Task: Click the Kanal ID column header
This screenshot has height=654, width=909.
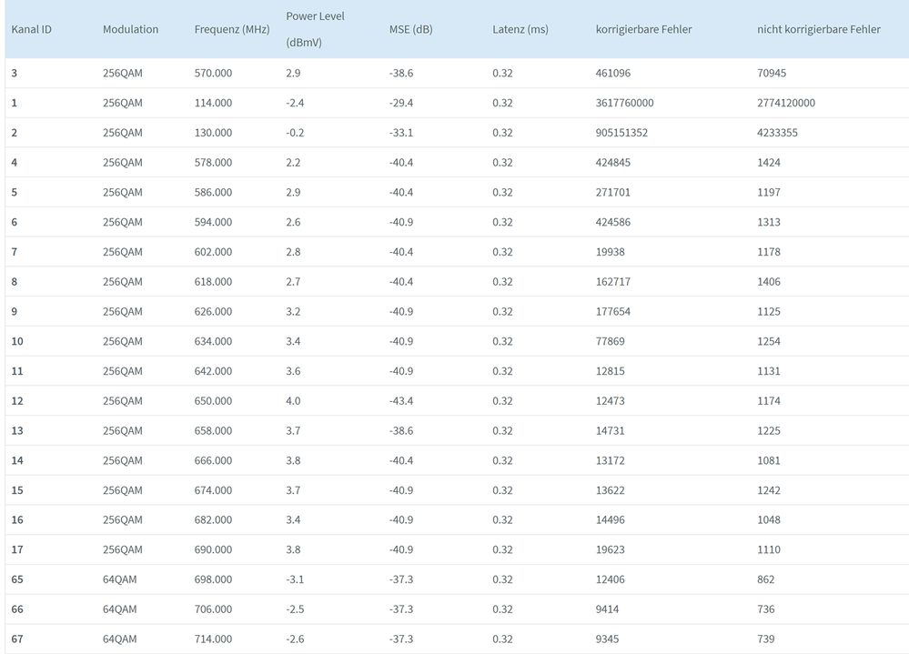Action: click(31, 29)
